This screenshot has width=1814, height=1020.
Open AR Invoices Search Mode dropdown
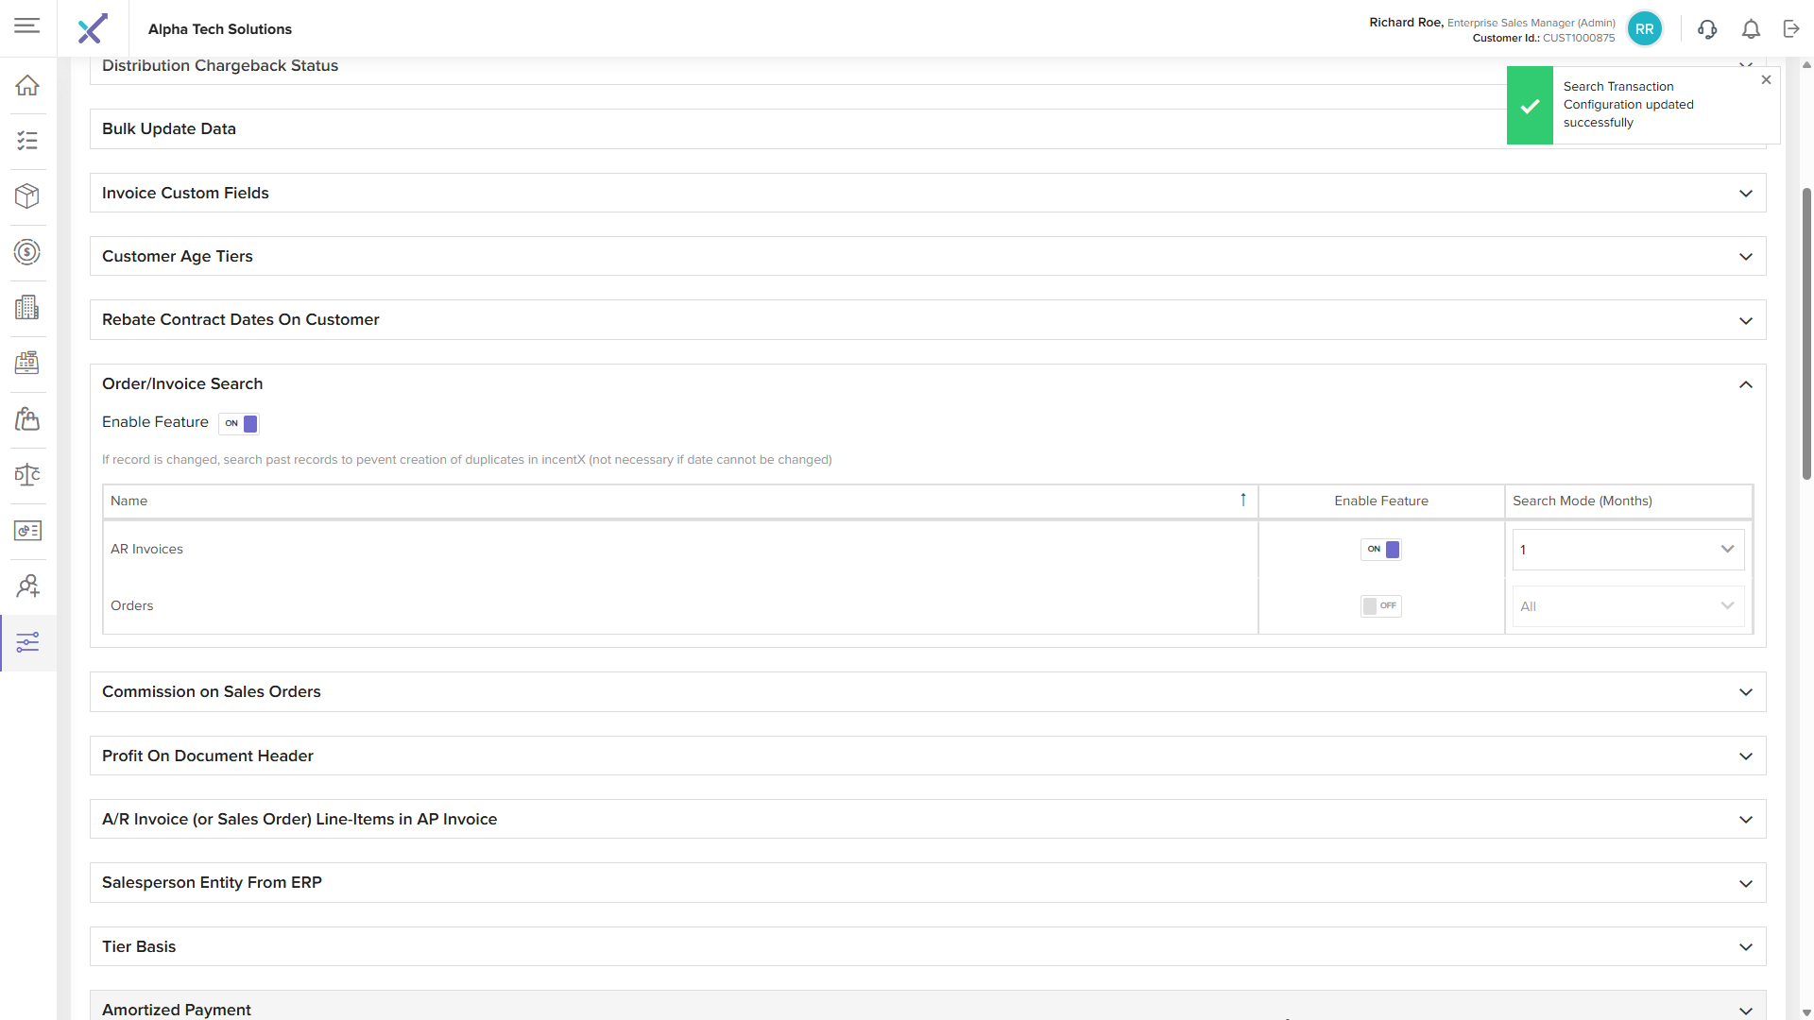1628,550
